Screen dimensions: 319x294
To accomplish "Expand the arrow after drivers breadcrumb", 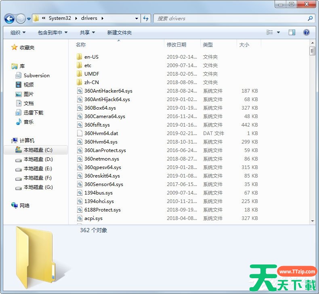I will [x=103, y=18].
